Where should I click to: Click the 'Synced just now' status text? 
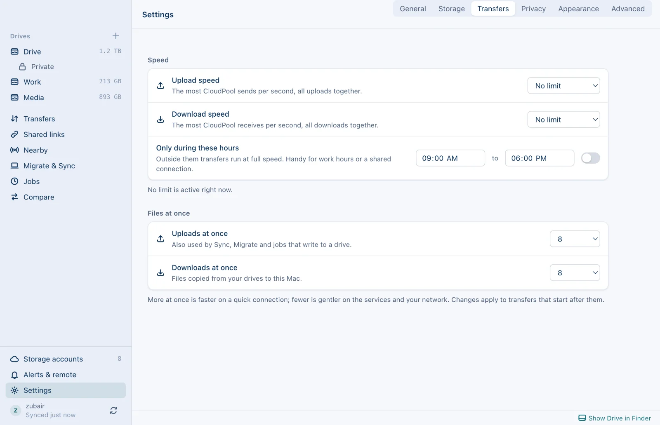[50, 415]
